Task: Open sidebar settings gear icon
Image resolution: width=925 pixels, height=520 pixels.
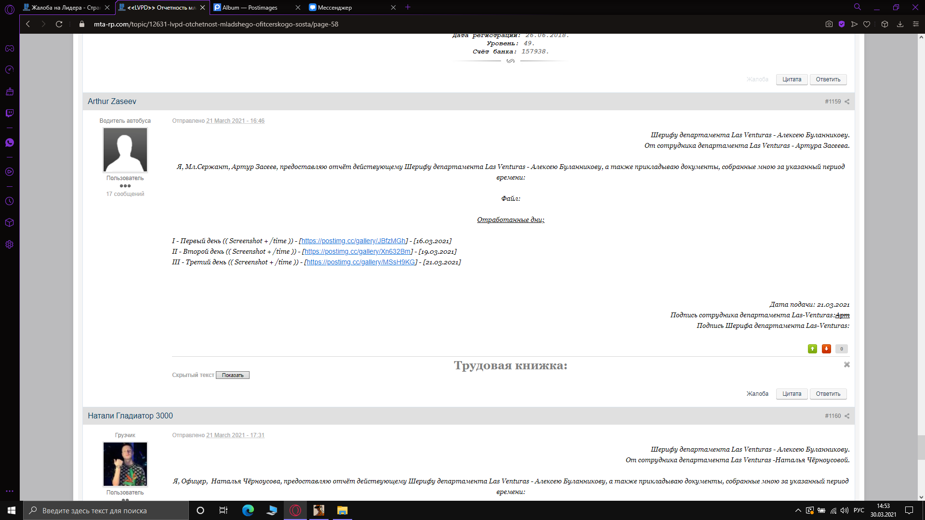Action: pos(9,245)
